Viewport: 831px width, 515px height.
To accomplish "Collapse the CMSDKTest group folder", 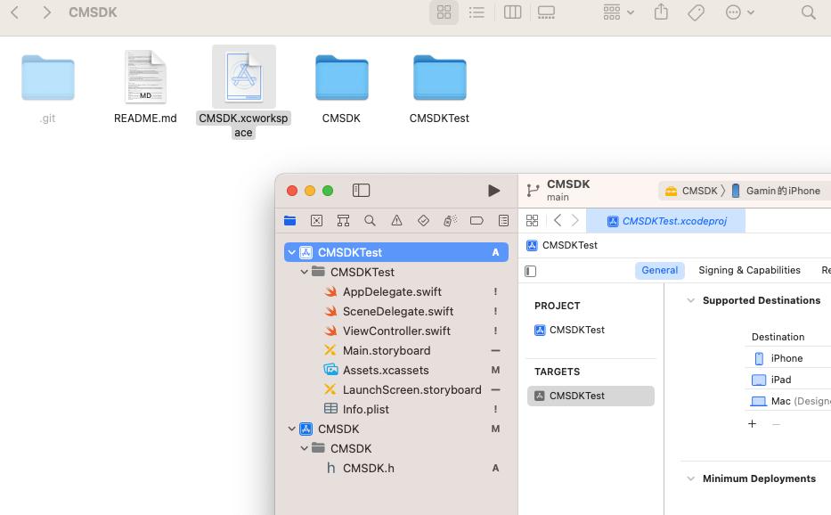I will click(305, 272).
